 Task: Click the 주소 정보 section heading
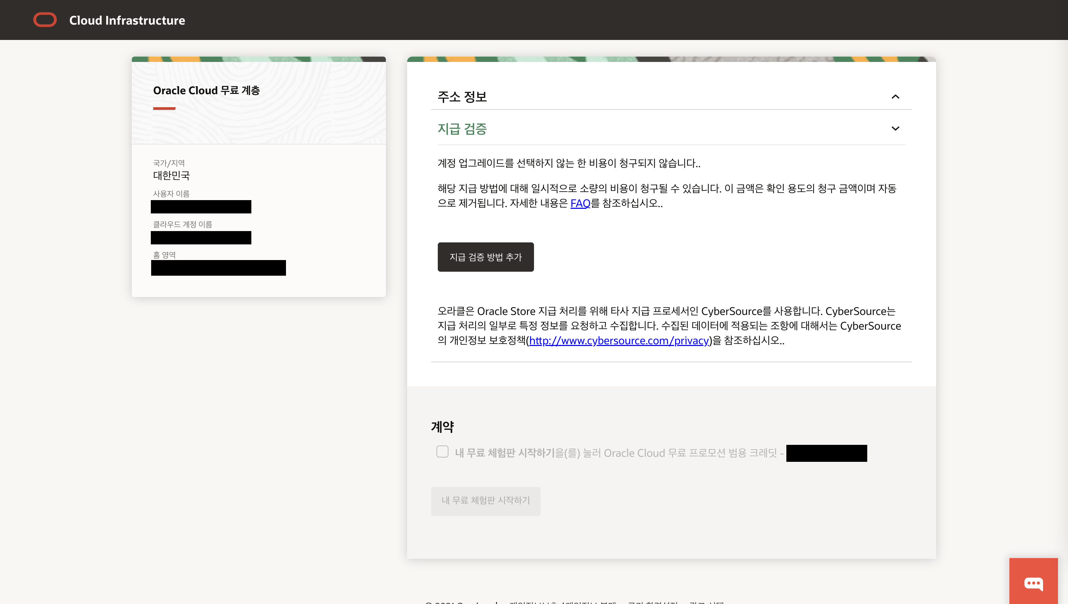click(462, 97)
